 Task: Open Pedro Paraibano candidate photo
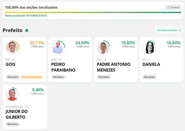click(x=58, y=47)
